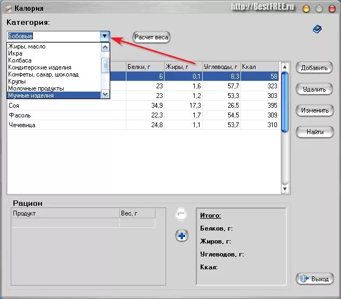Click the minus remove-from-ration round button
This screenshot has width=341, height=299.
tap(181, 214)
